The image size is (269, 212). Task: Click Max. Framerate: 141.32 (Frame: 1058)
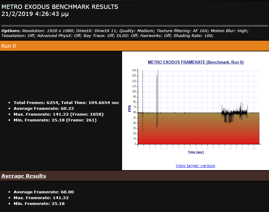click(59, 114)
